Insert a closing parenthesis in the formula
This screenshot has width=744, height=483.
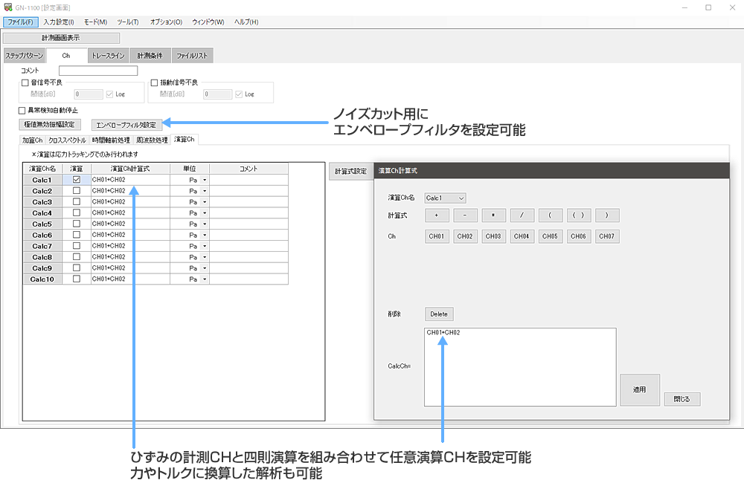click(607, 215)
